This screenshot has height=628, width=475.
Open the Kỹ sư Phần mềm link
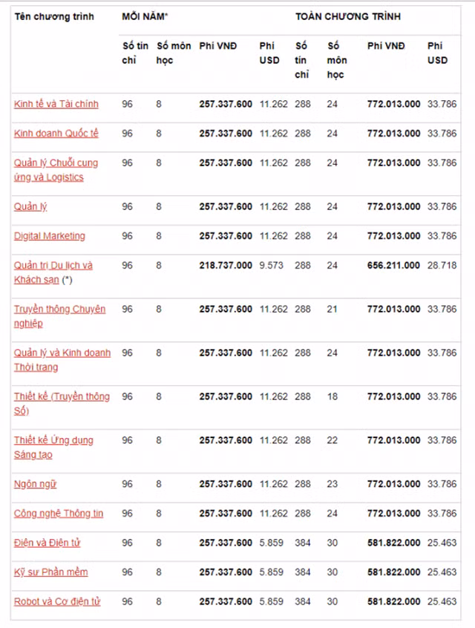[x=51, y=572]
